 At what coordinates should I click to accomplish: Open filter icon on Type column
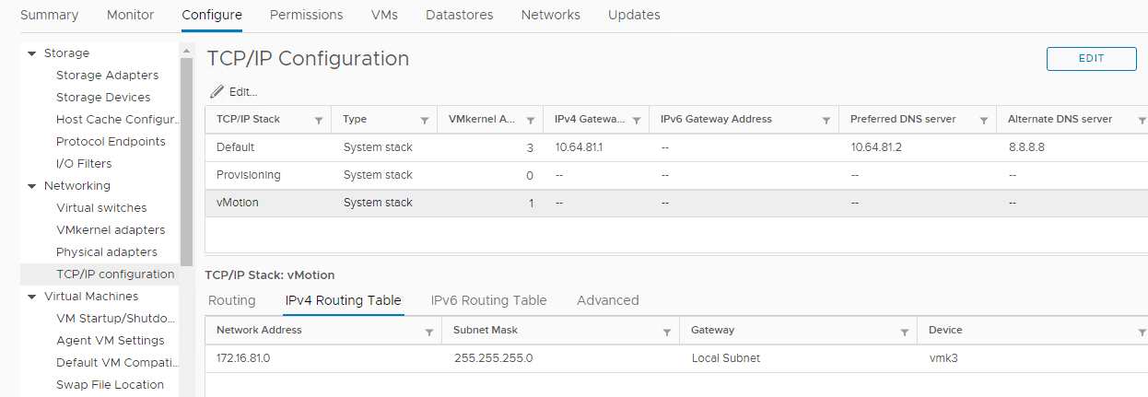425,121
